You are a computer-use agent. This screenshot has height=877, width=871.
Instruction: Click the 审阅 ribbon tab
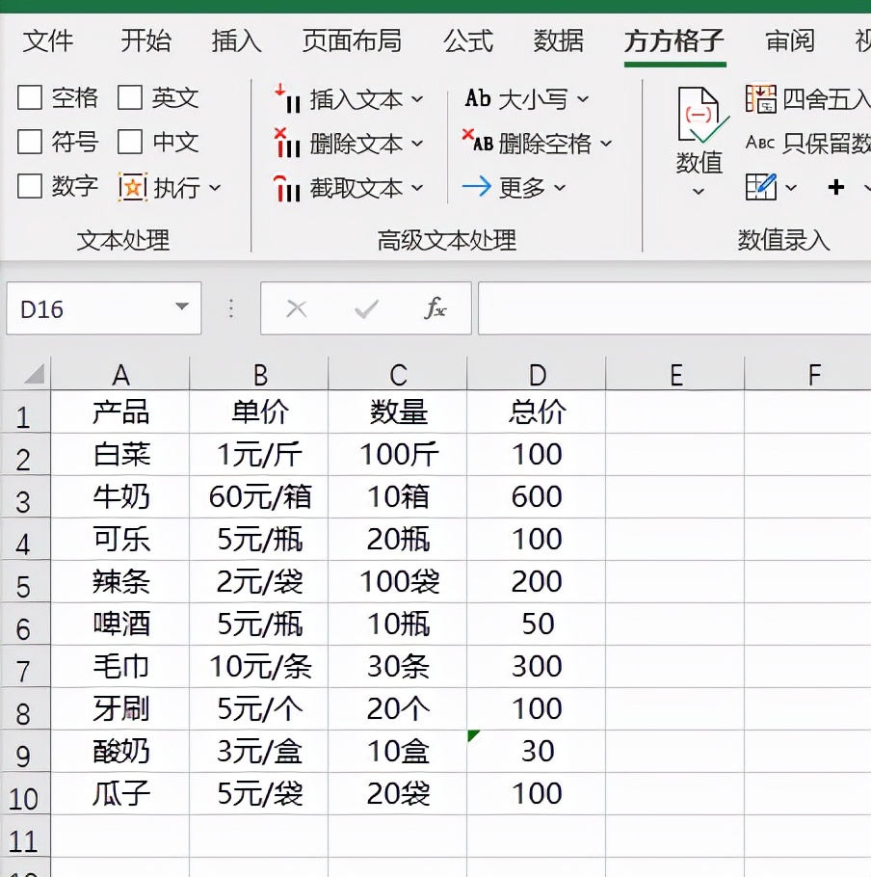coord(788,42)
